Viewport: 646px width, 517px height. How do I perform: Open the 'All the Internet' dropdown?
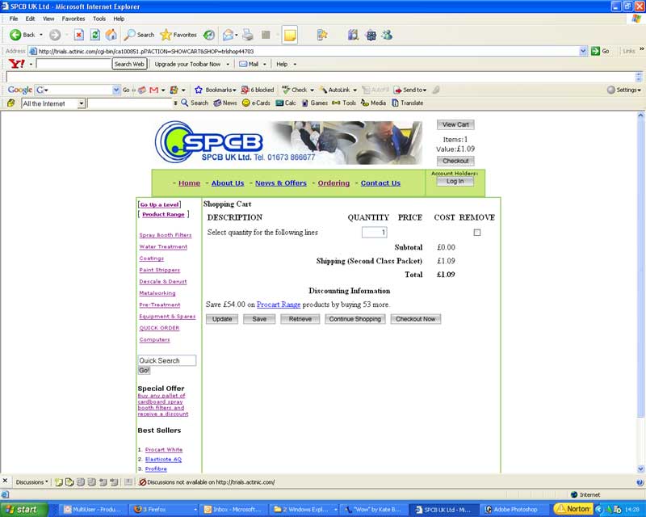(81, 103)
